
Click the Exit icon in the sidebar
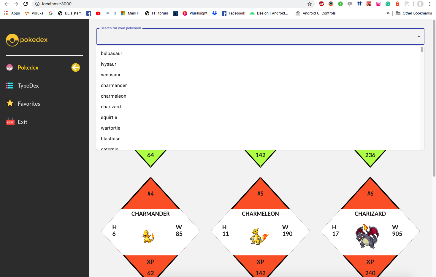click(10, 122)
